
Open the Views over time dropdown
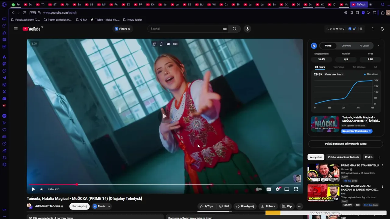coord(334,74)
